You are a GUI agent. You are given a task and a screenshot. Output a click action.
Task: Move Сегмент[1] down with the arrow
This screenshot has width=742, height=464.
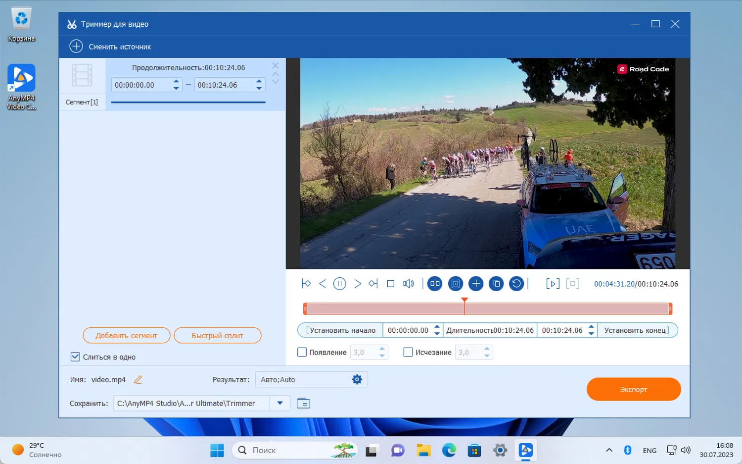(276, 82)
